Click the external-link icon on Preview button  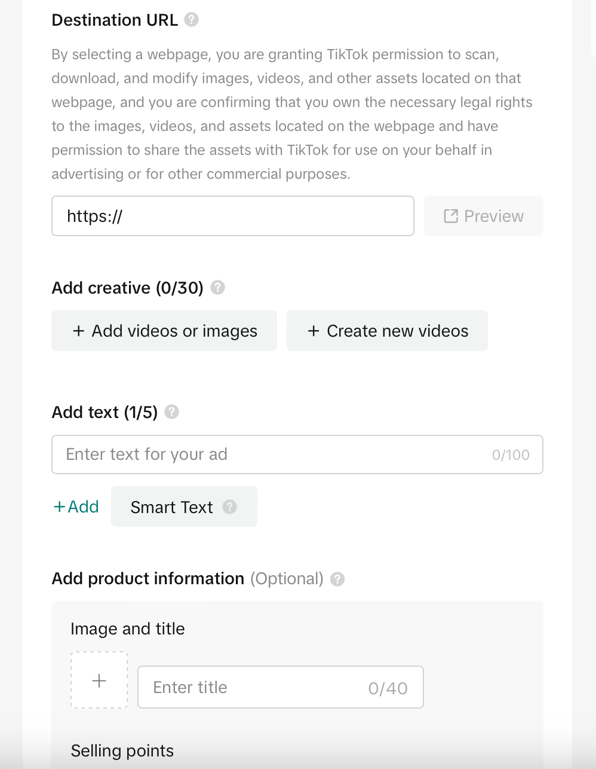click(451, 216)
